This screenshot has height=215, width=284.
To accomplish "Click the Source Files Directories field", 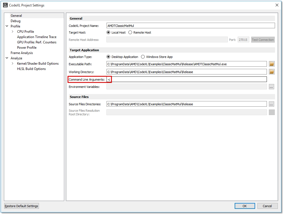I will pyautogui.click(x=186, y=104).
